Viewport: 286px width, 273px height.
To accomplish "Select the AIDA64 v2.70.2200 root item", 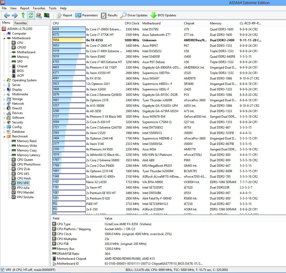I will (17, 29).
